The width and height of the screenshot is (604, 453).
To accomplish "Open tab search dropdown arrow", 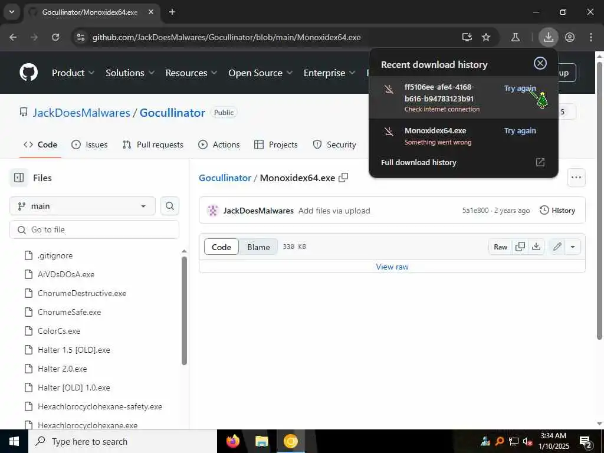I will 12,12.
